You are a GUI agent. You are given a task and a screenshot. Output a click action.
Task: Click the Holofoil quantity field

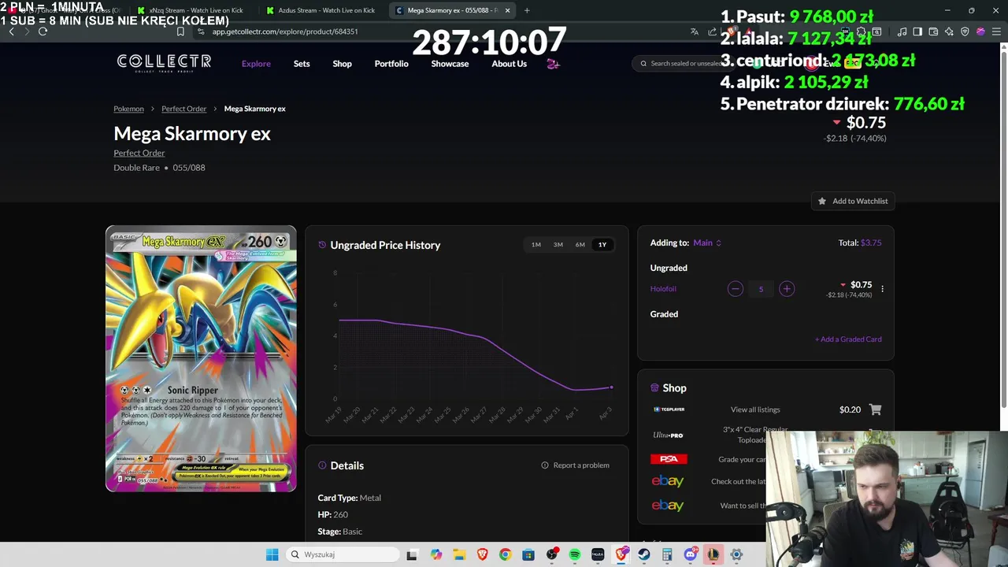pyautogui.click(x=761, y=289)
